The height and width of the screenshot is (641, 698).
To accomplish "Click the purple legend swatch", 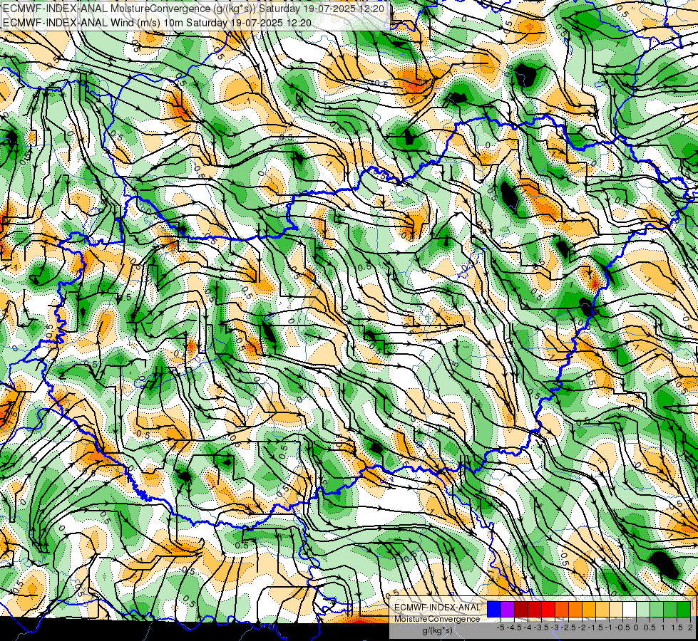I will [508, 609].
